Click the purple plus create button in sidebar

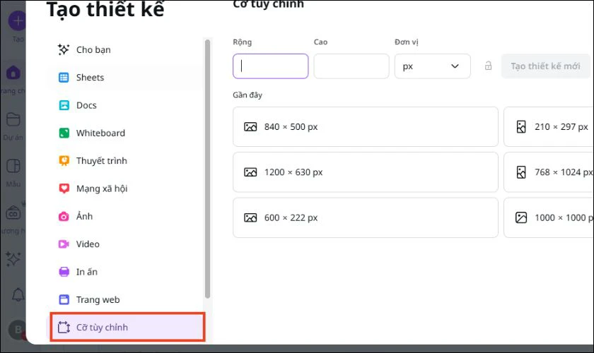[17, 20]
